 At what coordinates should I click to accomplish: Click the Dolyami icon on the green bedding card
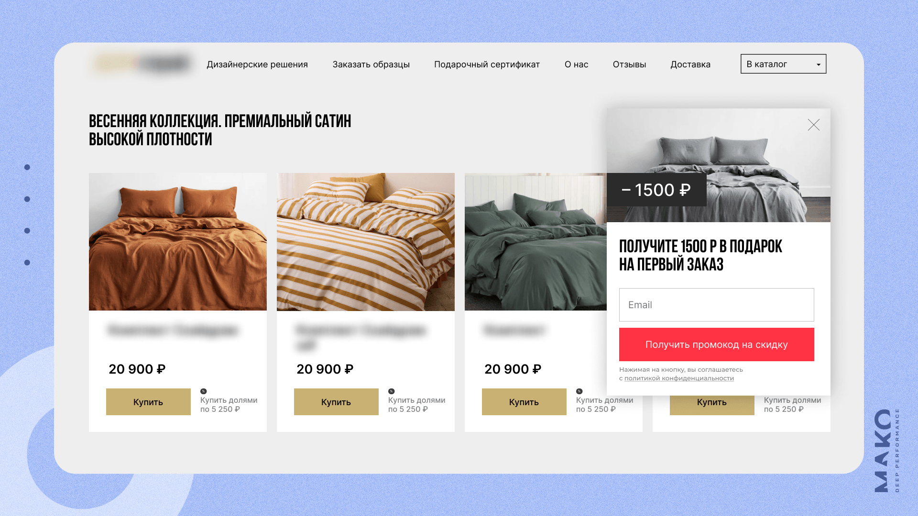[x=579, y=391]
